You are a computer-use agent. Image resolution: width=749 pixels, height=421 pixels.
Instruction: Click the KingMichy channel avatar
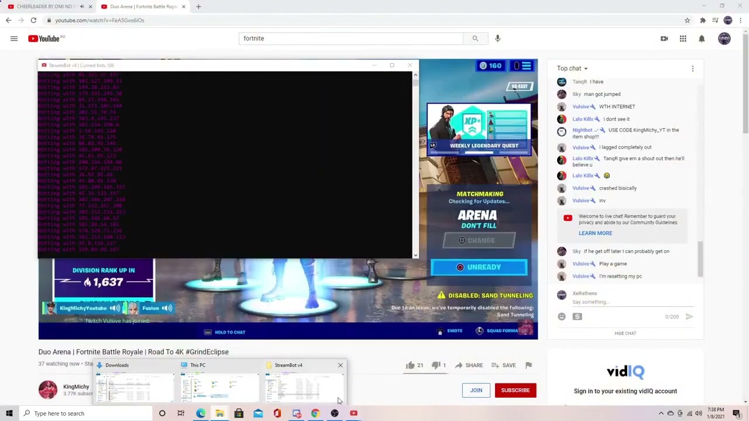coord(48,390)
